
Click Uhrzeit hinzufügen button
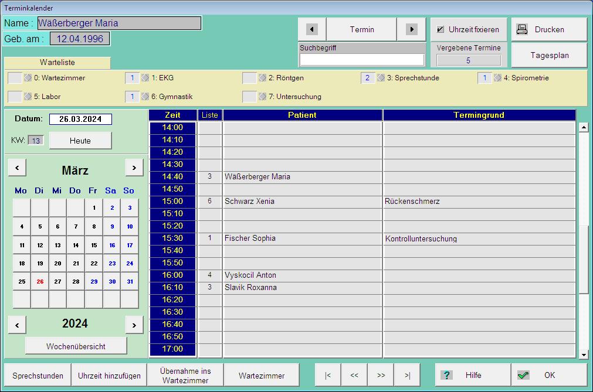[109, 376]
